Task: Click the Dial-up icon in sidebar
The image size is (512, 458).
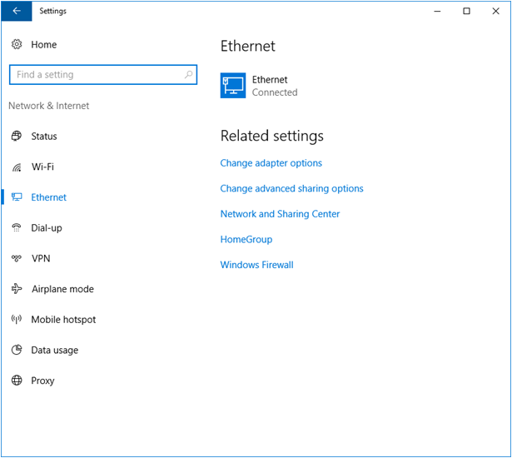Action: click(x=17, y=228)
